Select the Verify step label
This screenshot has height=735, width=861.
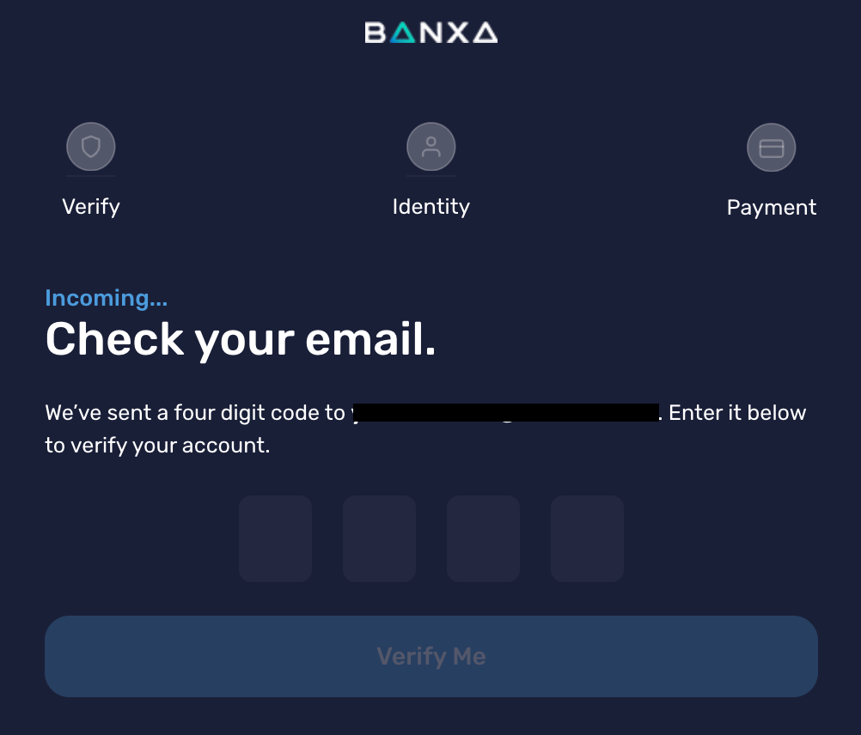pos(91,207)
